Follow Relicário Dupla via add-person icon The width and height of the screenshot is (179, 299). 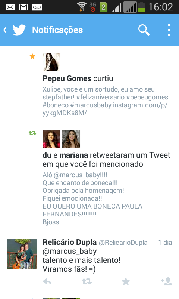tap(166, 281)
